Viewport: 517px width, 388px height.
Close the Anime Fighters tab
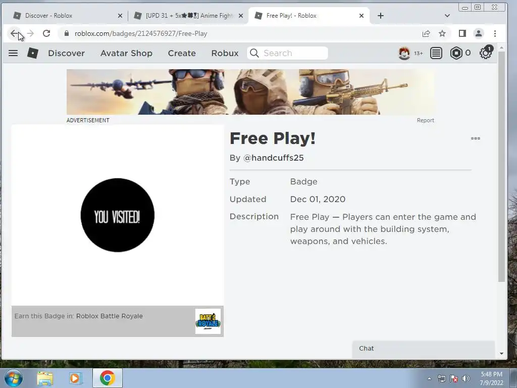click(241, 16)
